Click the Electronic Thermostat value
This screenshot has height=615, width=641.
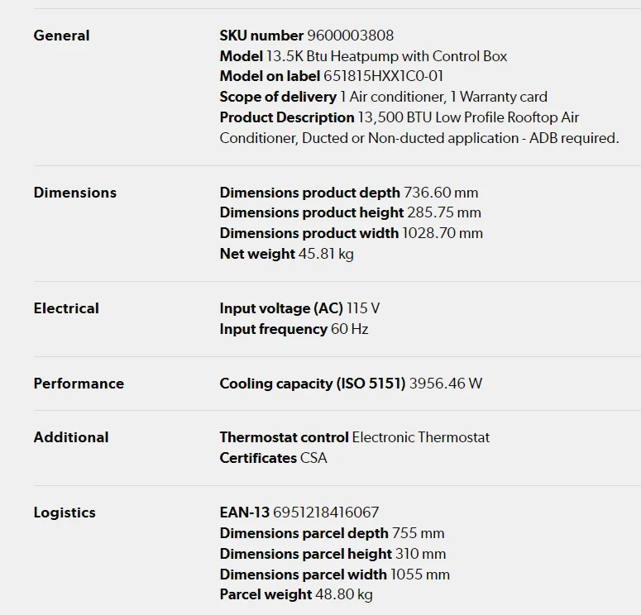[421, 437]
